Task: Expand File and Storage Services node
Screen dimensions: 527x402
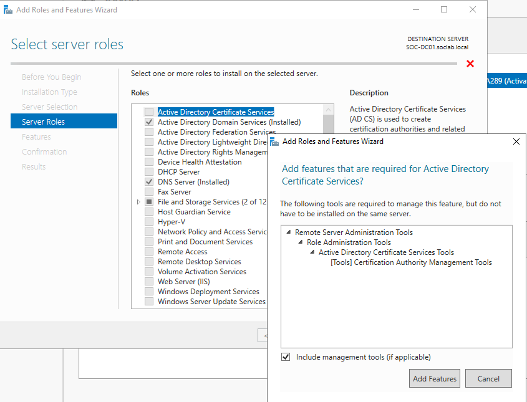Action: coord(138,202)
